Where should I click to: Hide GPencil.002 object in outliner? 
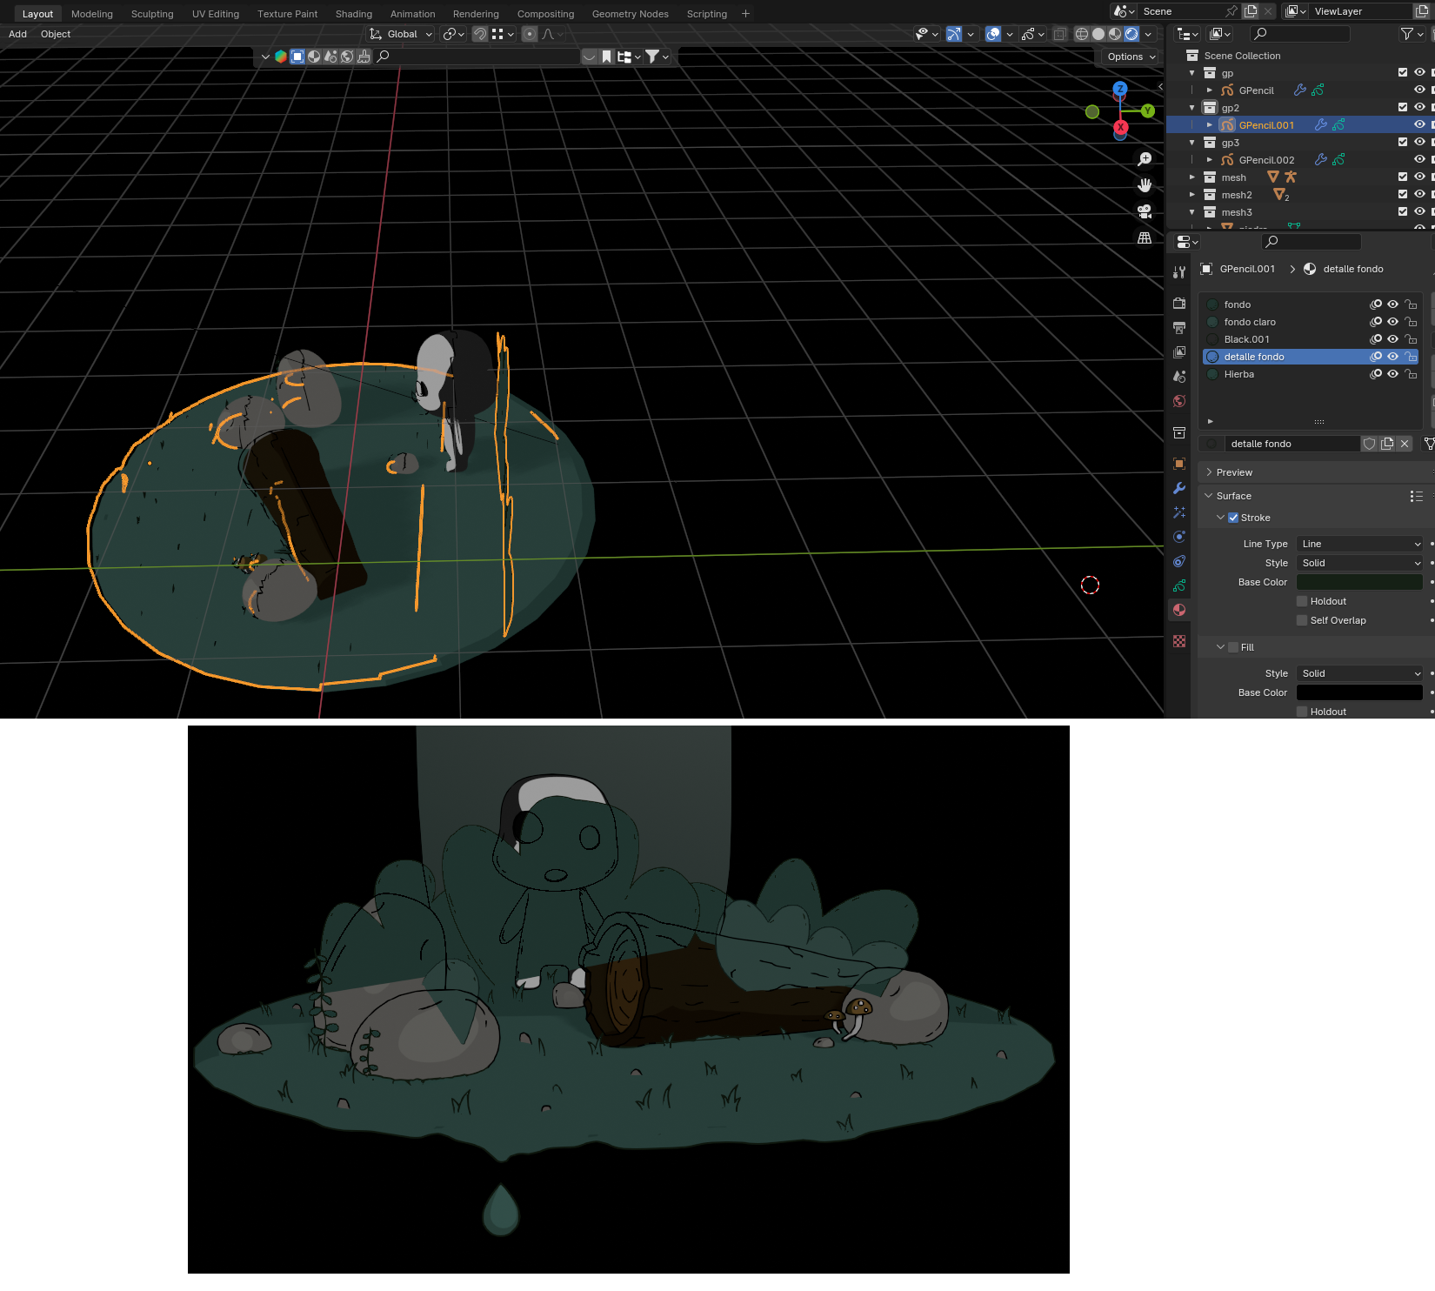click(1419, 159)
